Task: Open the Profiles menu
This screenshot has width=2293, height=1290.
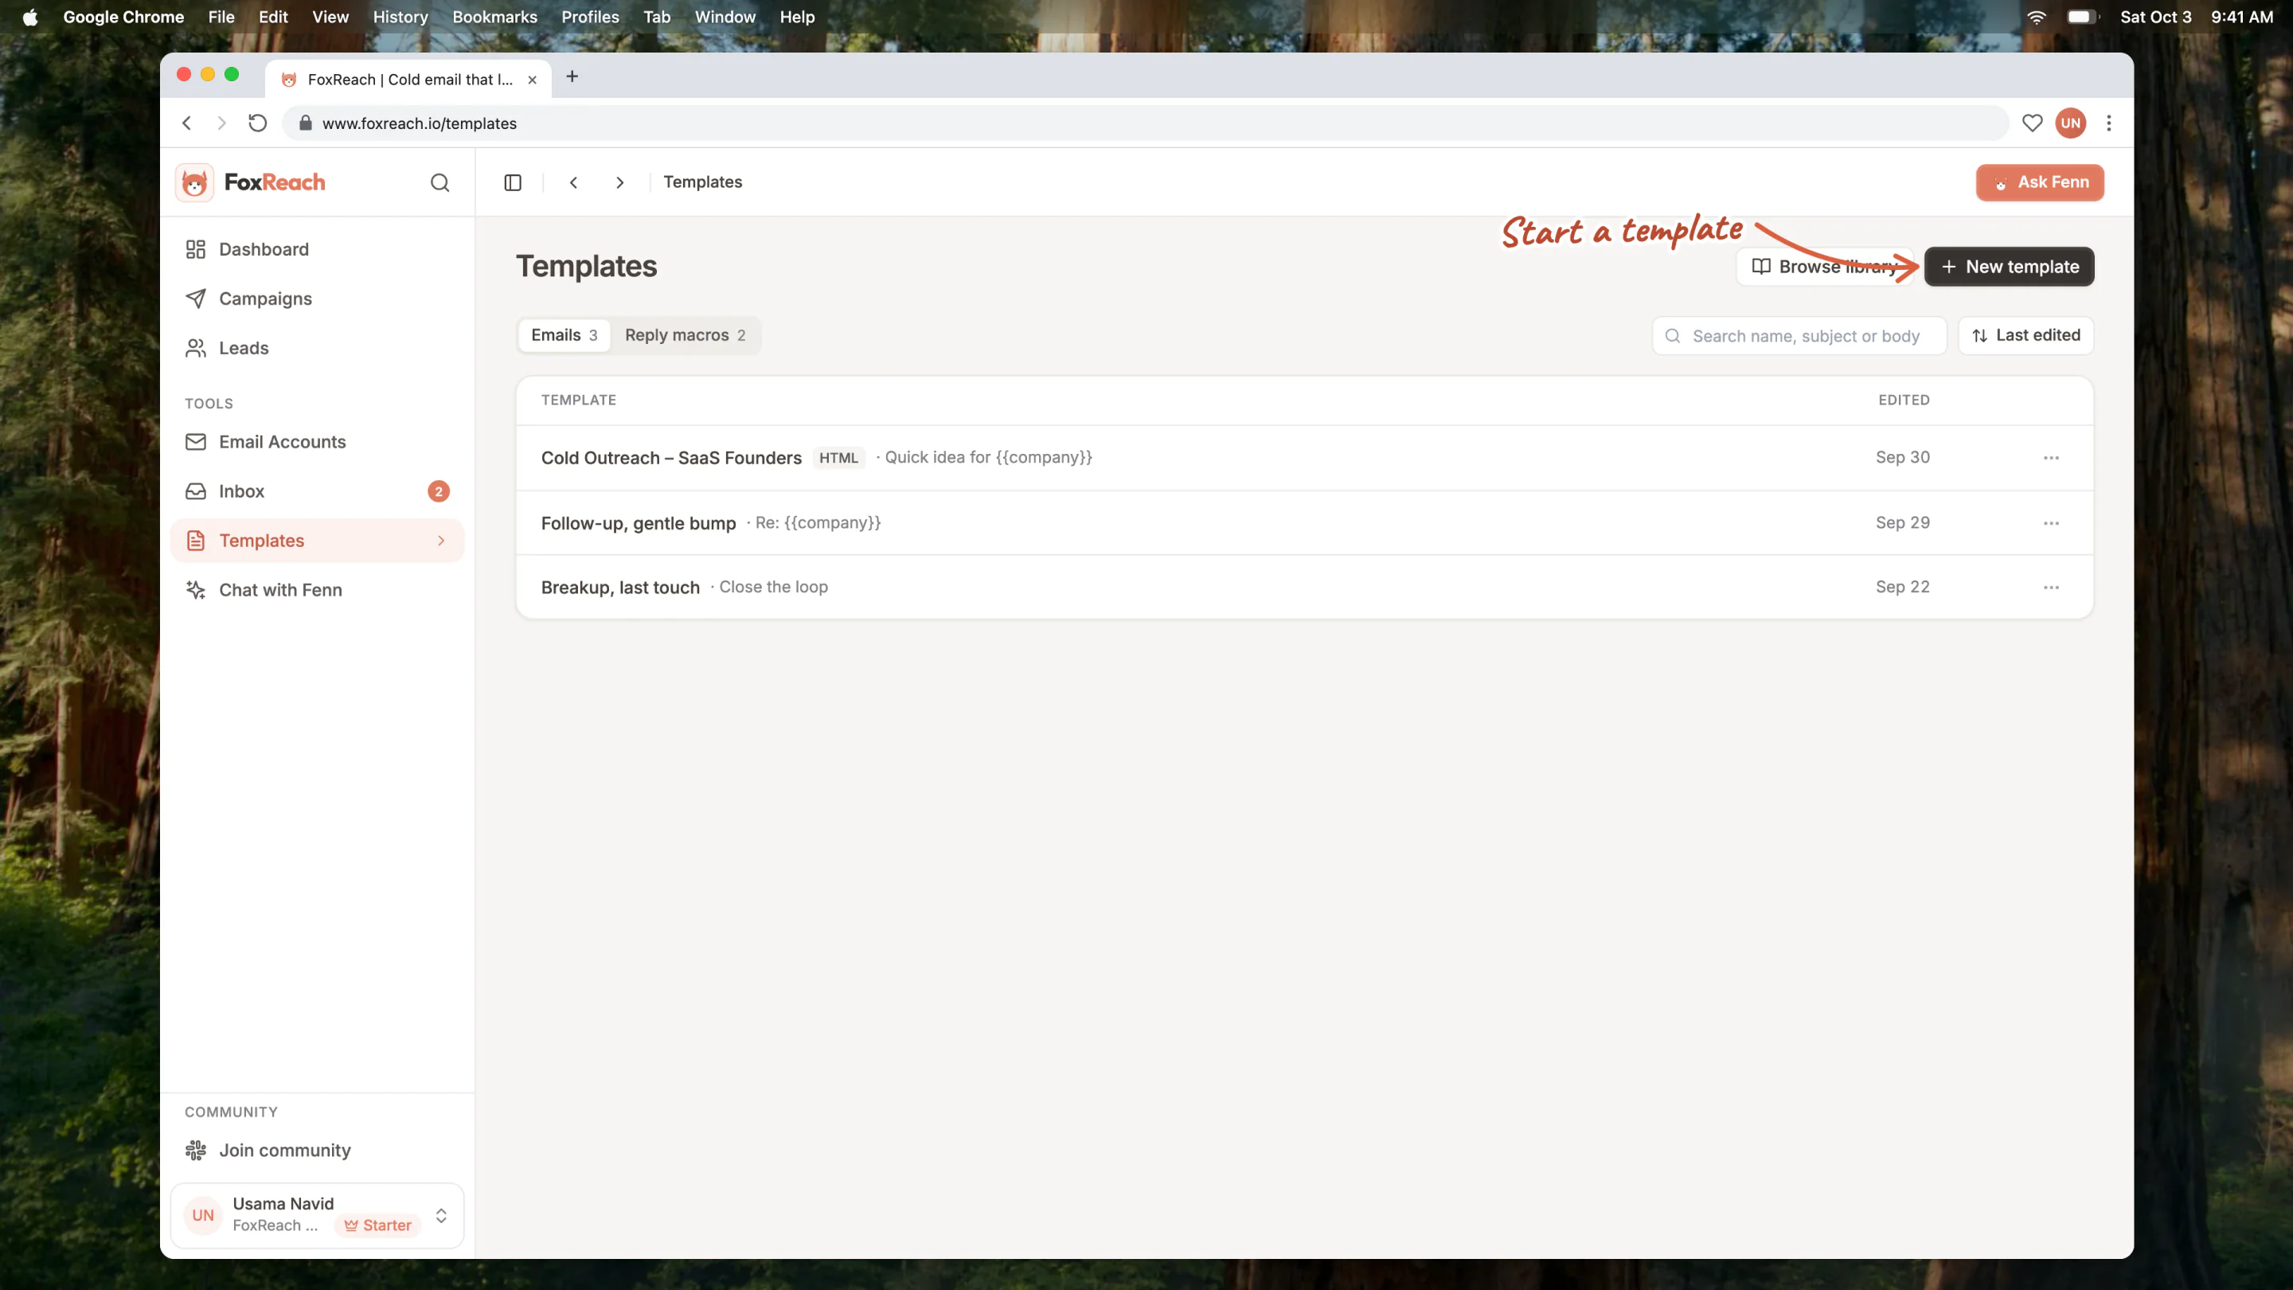Action: (x=590, y=17)
